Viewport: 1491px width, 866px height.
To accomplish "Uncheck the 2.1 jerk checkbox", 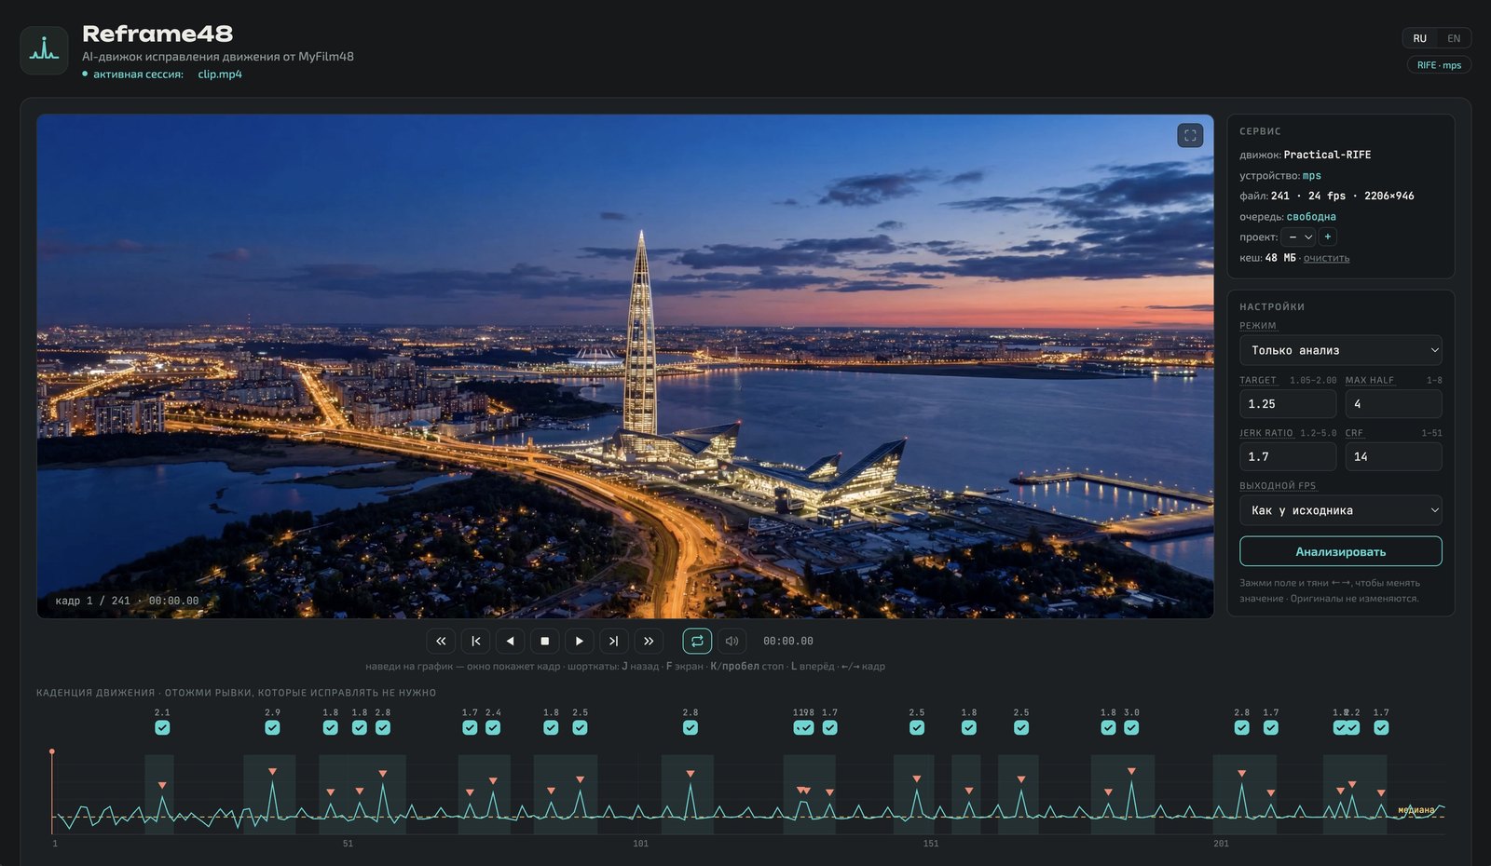I will pos(162,727).
